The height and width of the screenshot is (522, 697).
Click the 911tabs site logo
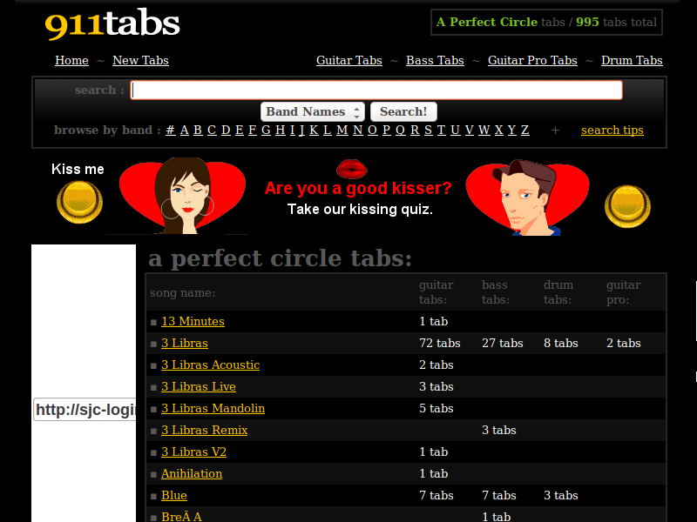(x=112, y=24)
